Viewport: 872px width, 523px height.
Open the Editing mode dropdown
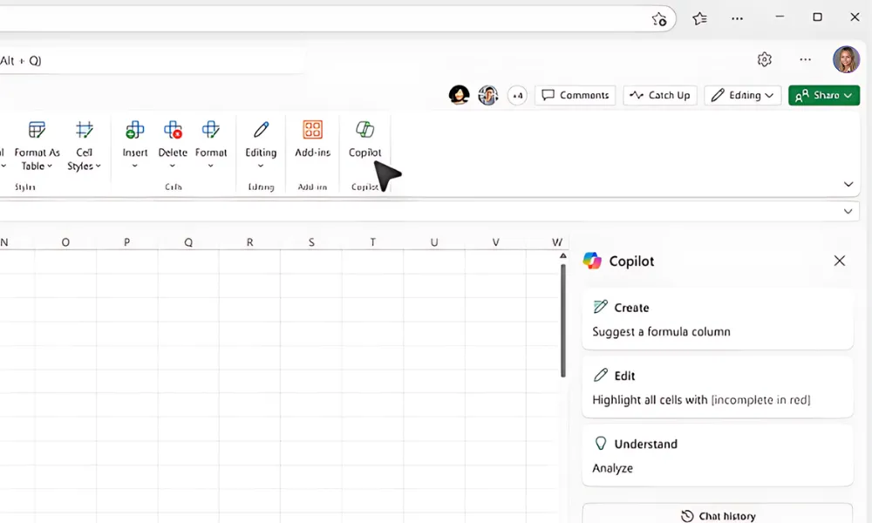click(x=743, y=95)
